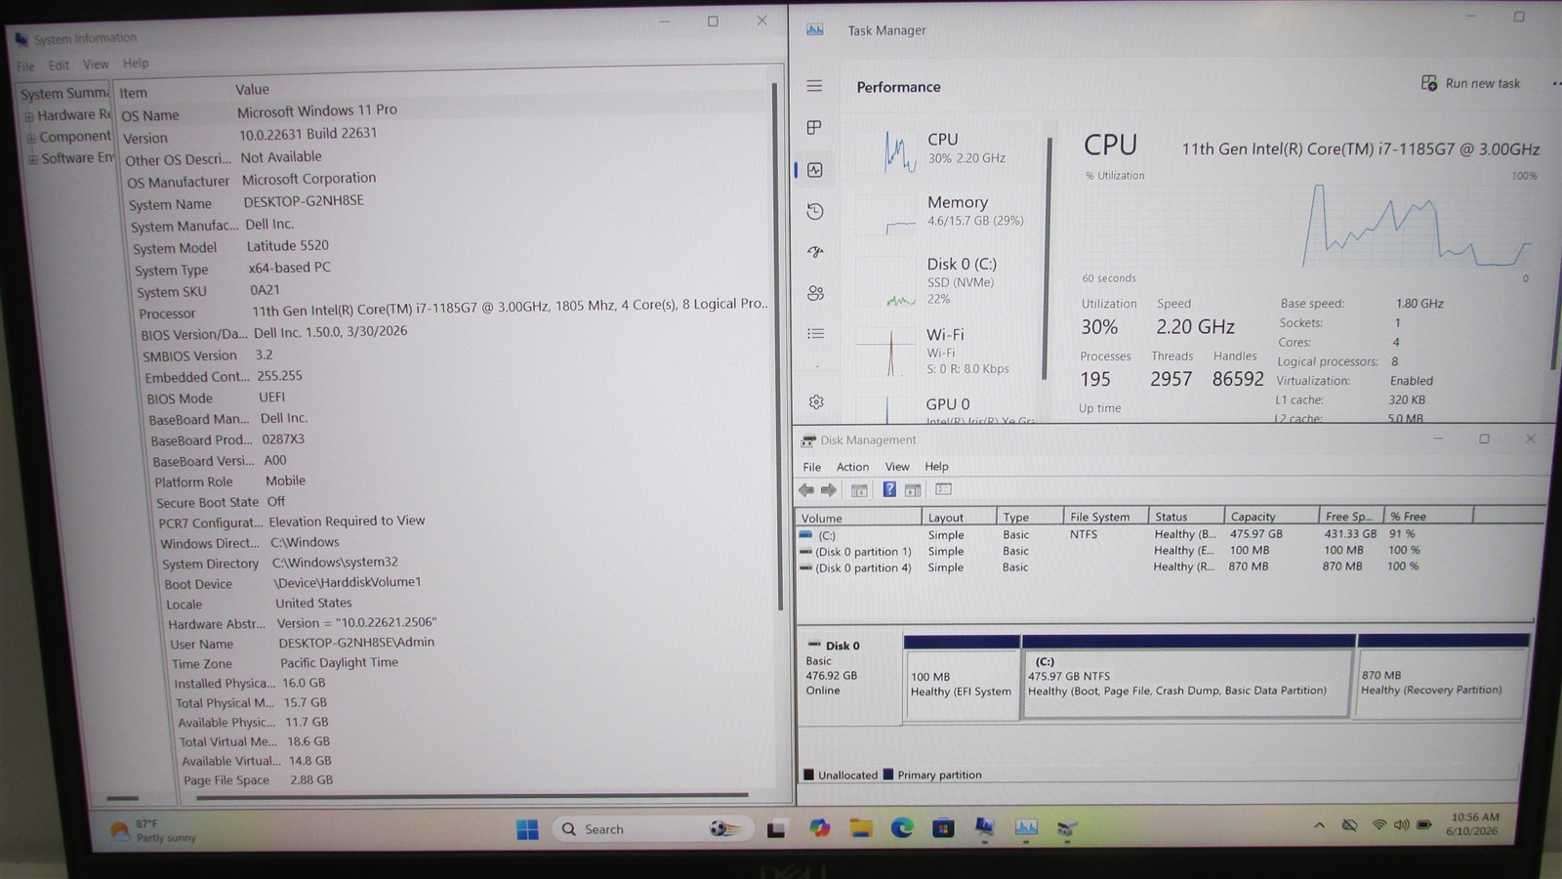Open Task Manager Settings gear icon
Screen dimensions: 1562x879
817,402
